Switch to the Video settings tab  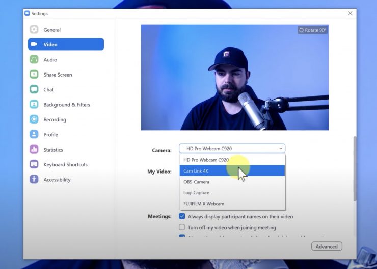click(x=66, y=44)
